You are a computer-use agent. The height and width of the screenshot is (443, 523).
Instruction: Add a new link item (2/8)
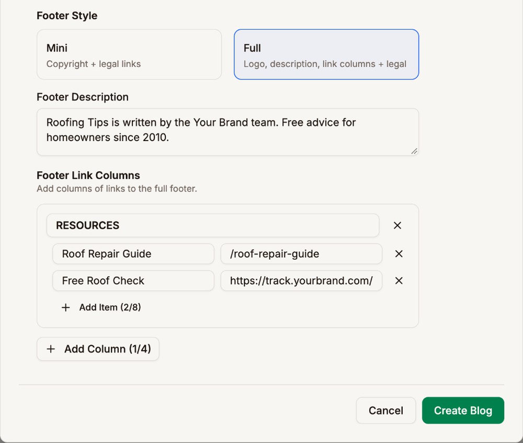[101, 307]
